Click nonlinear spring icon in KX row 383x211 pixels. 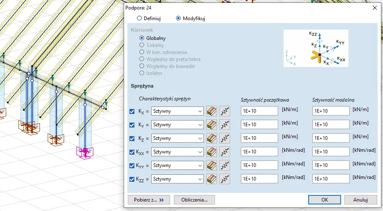point(224,111)
